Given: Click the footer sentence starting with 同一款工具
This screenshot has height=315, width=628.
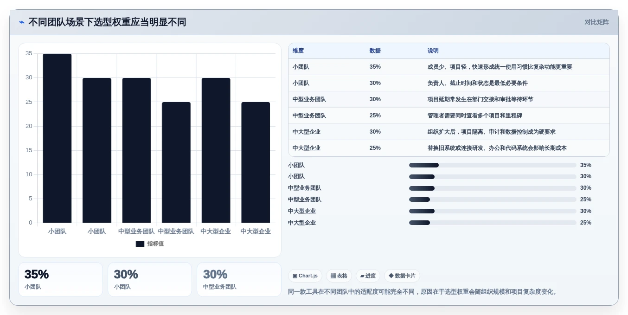Looking at the screenshot, I should (423, 292).
